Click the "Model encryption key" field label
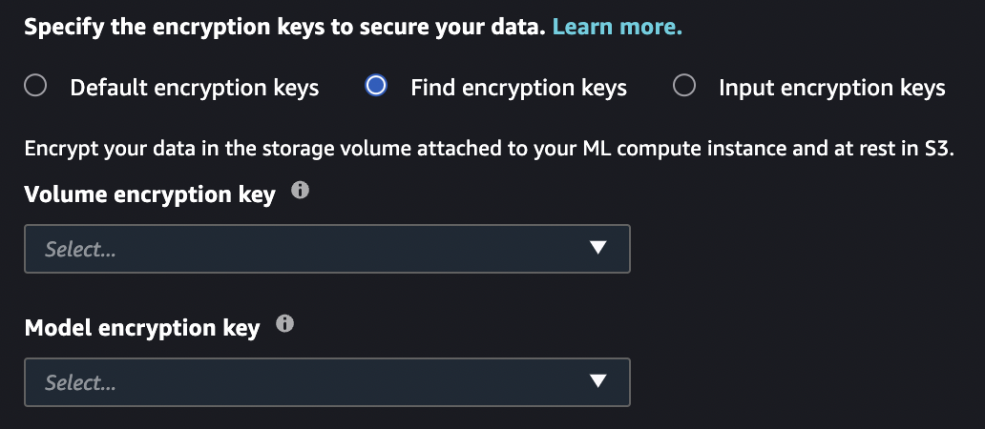The image size is (985, 429). pyautogui.click(x=142, y=329)
